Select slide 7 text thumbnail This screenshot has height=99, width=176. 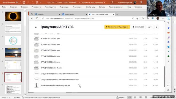13,89
